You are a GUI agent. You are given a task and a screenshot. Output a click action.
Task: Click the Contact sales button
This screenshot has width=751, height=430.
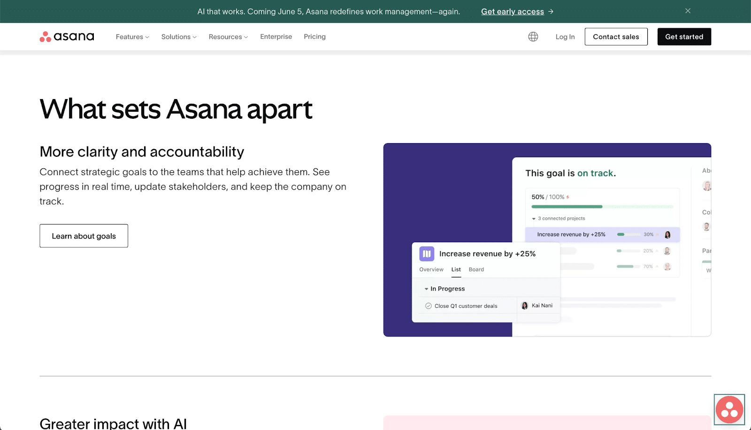tap(616, 37)
